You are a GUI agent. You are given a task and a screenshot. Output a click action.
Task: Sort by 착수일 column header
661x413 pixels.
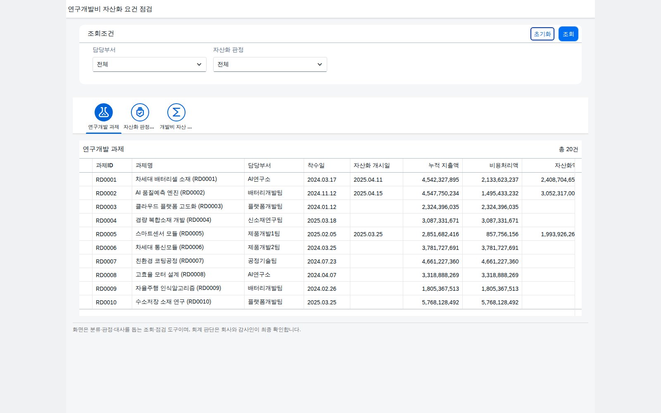pyautogui.click(x=327, y=165)
